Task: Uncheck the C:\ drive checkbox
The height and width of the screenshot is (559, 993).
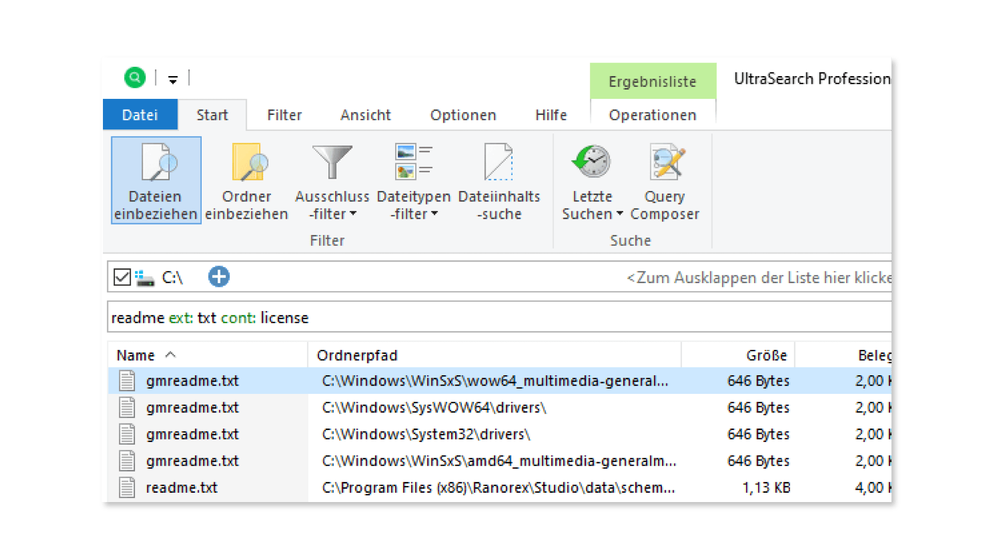Action: (x=122, y=277)
